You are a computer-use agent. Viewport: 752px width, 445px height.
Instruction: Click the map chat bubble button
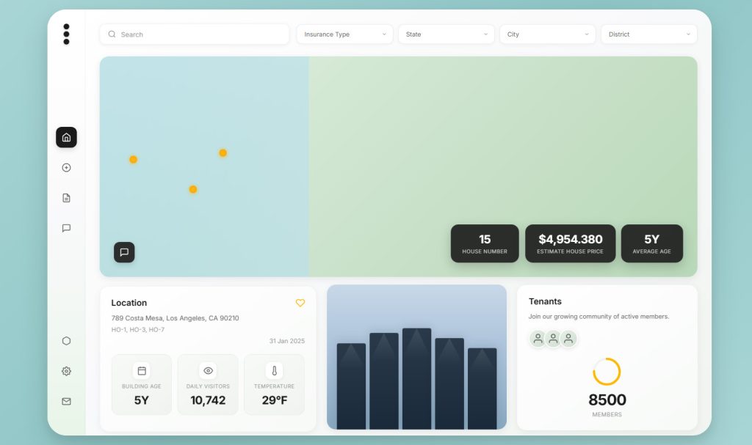pyautogui.click(x=124, y=252)
